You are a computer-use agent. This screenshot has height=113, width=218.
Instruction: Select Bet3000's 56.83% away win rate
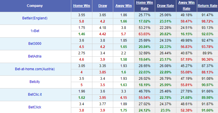tap(186, 47)
